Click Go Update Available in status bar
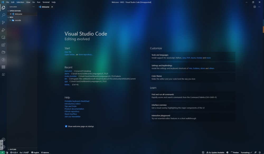Screen dimensions: 264x154 pyautogui.click(x=215, y=152)
